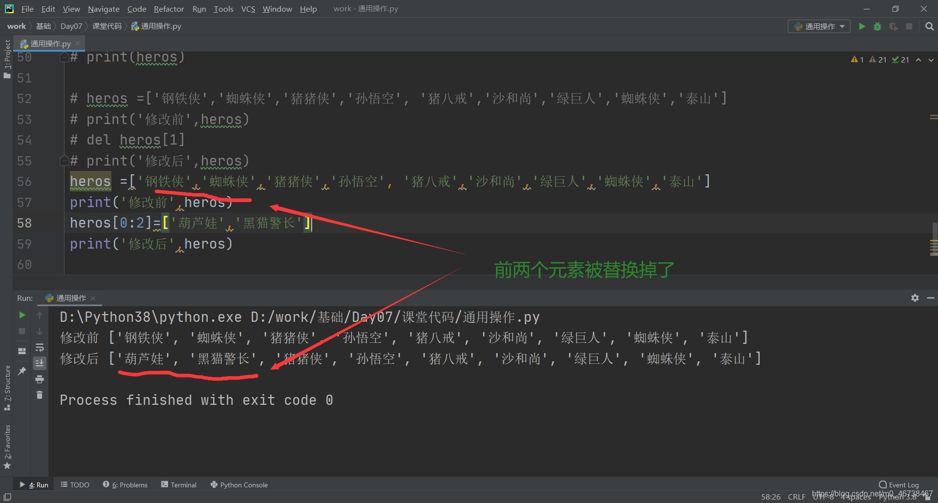Run the script with the green toolbar Run button
The image size is (938, 503).
coord(862,26)
